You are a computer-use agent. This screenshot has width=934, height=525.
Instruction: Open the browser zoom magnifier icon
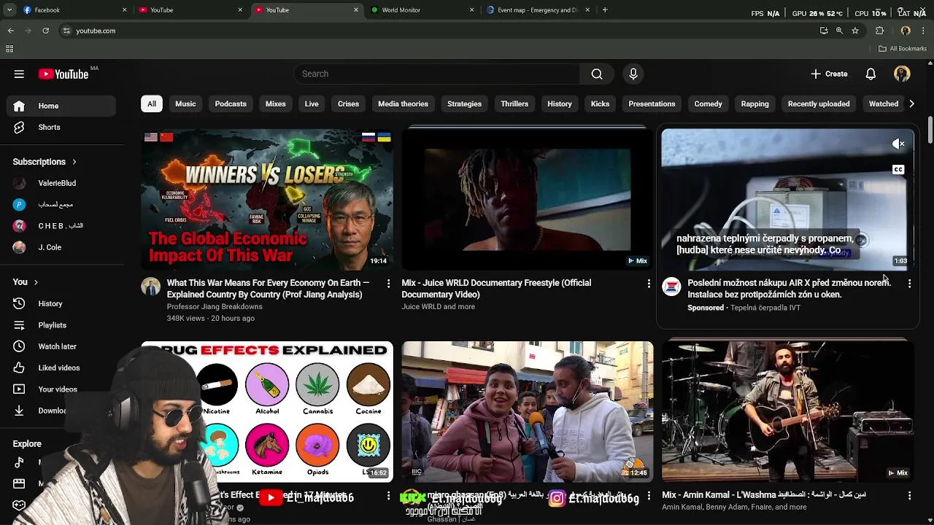839,31
